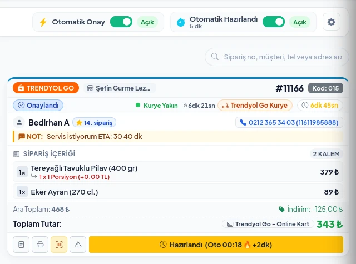Click the list icon beside SİPARİŞ İÇERİĞİ
Viewport: 356px width, 264px height.
[x=16, y=154]
